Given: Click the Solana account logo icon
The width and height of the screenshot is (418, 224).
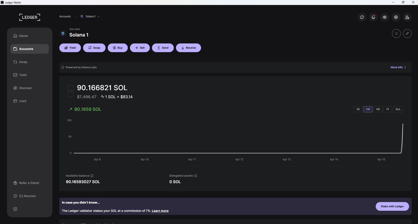Looking at the screenshot, I should (63, 33).
